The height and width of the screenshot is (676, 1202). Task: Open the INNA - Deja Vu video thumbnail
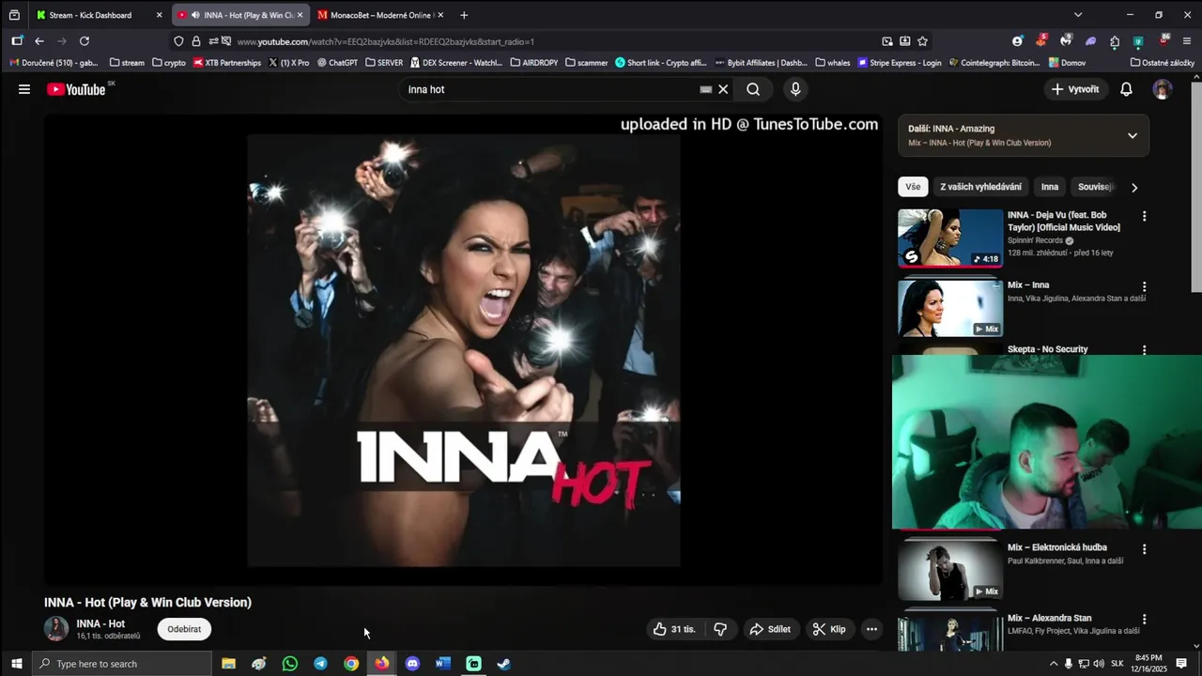(x=950, y=238)
